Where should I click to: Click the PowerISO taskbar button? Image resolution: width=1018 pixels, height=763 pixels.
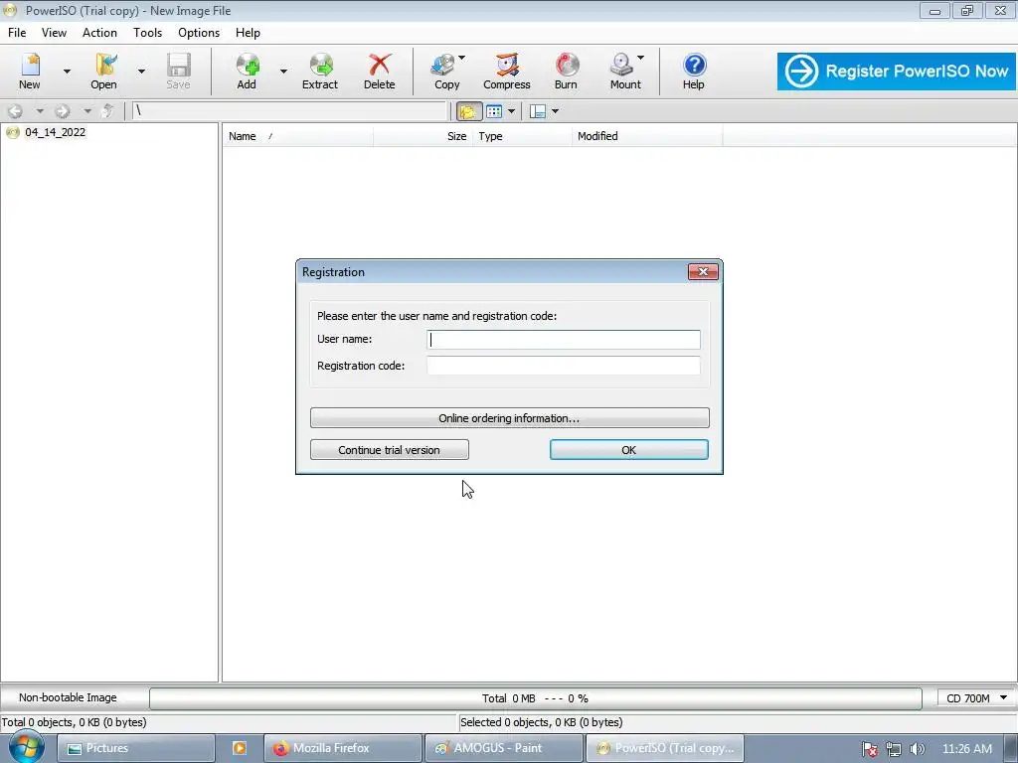coord(665,748)
